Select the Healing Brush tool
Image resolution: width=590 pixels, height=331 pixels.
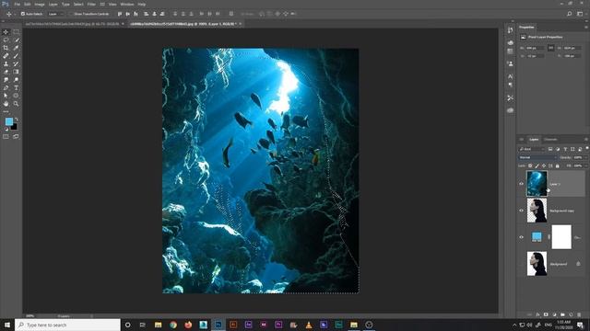(x=6, y=56)
